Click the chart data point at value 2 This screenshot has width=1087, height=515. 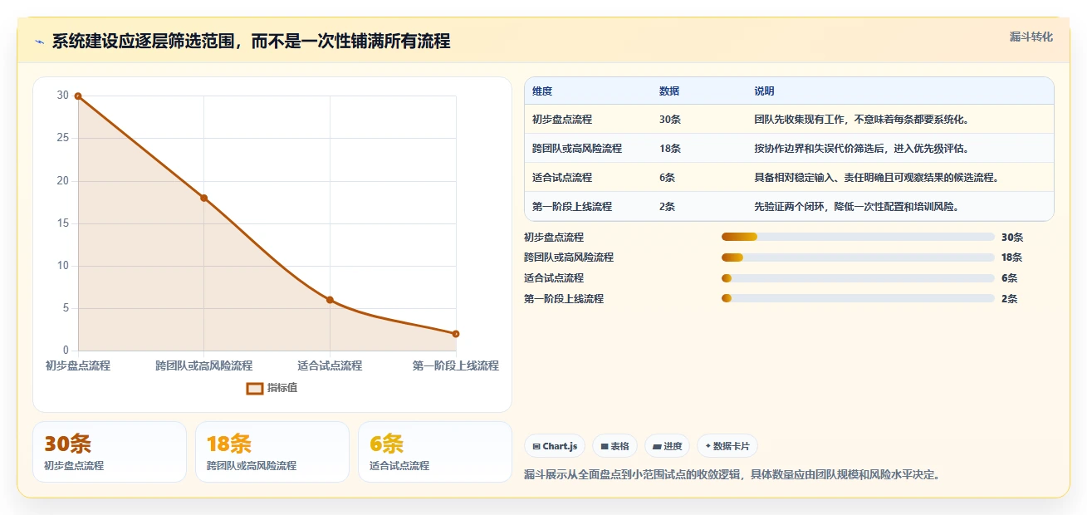click(456, 334)
